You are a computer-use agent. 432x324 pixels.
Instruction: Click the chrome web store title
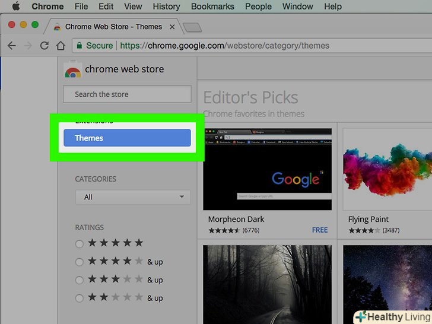(x=124, y=69)
